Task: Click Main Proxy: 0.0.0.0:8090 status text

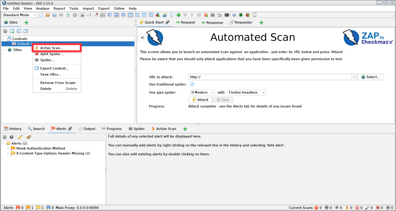Action: pos(77,208)
